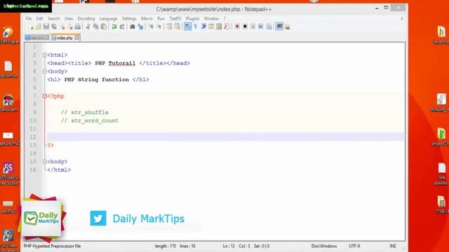
Task: Click Dos\Windows line ending in status bar
Action: (x=324, y=246)
